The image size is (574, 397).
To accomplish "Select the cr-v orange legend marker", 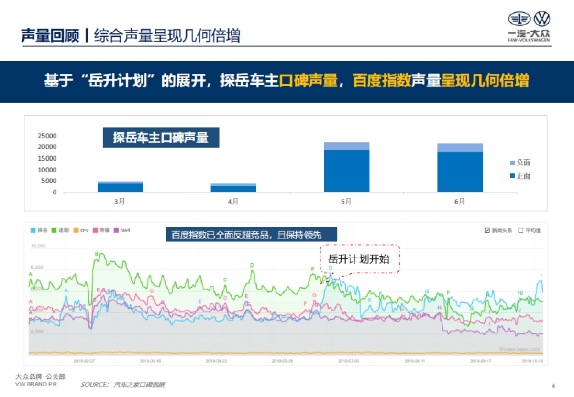I will coord(75,230).
